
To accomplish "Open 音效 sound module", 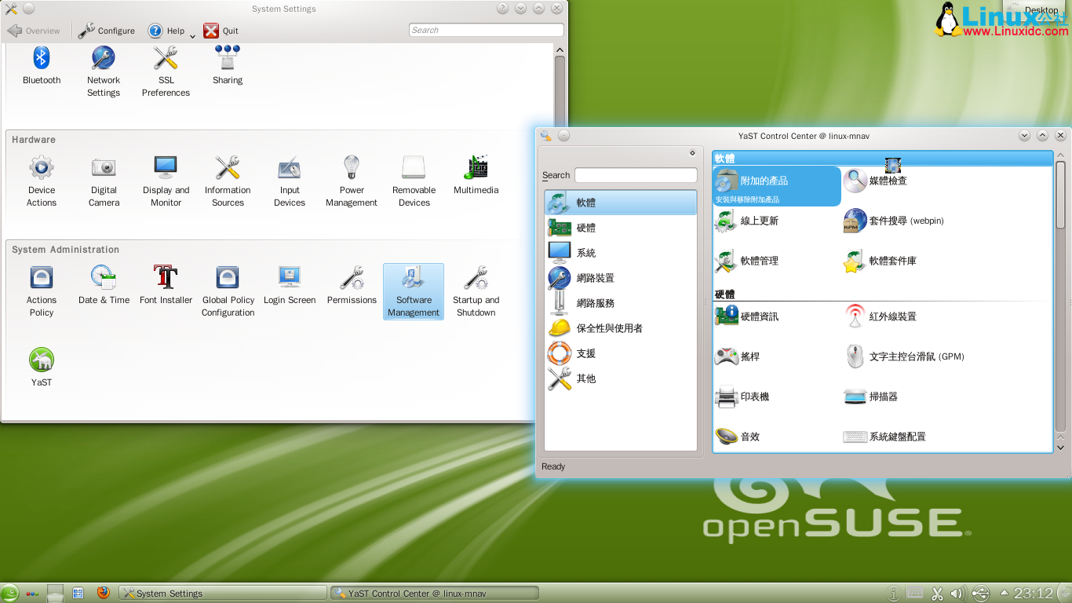I will pyautogui.click(x=737, y=437).
